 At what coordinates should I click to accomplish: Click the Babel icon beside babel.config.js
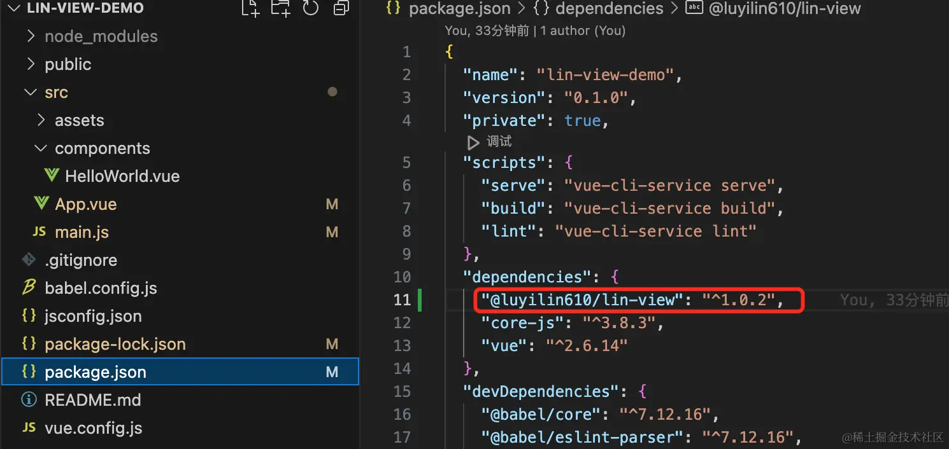[29, 287]
